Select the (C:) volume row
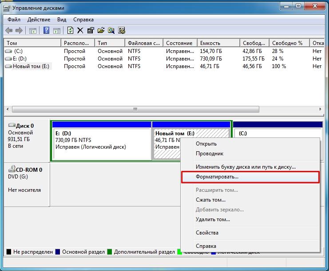Image resolution: width=329 pixels, height=271 pixels. [x=164, y=51]
